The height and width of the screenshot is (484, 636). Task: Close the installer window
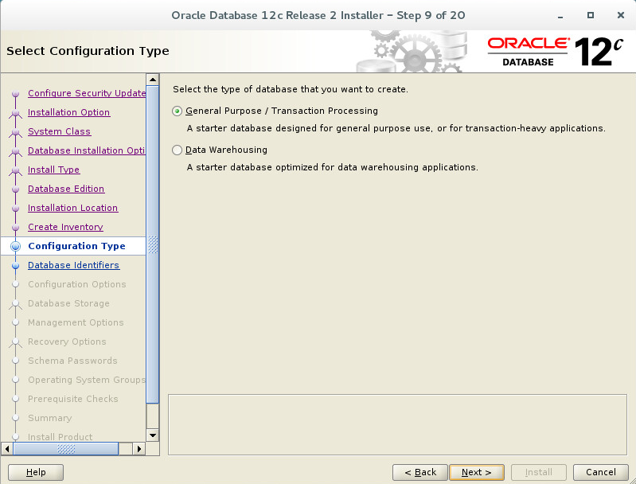point(621,15)
